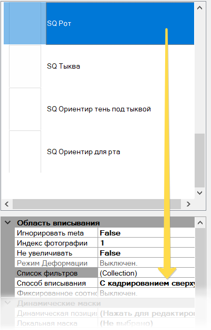This screenshot has width=211, height=330.
Task: Select the SQ Тыква list item
Action: pyautogui.click(x=99, y=67)
